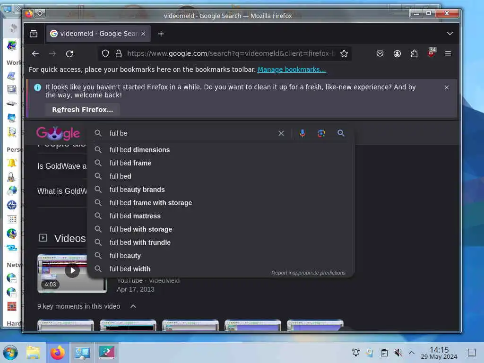Click the Refresh Firefox button
The height and width of the screenshot is (363, 484).
[82, 110]
